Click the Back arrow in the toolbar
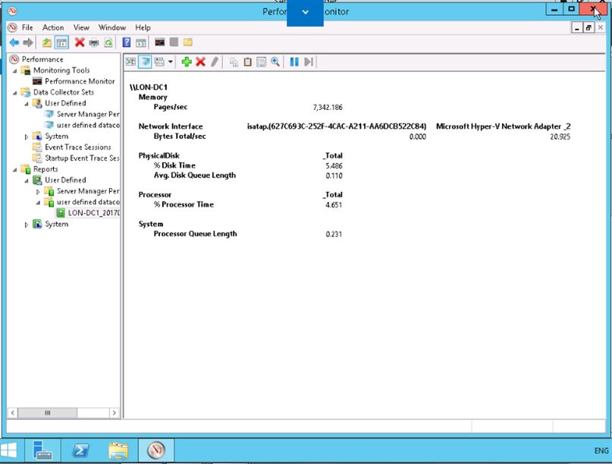612x464 pixels. [14, 43]
